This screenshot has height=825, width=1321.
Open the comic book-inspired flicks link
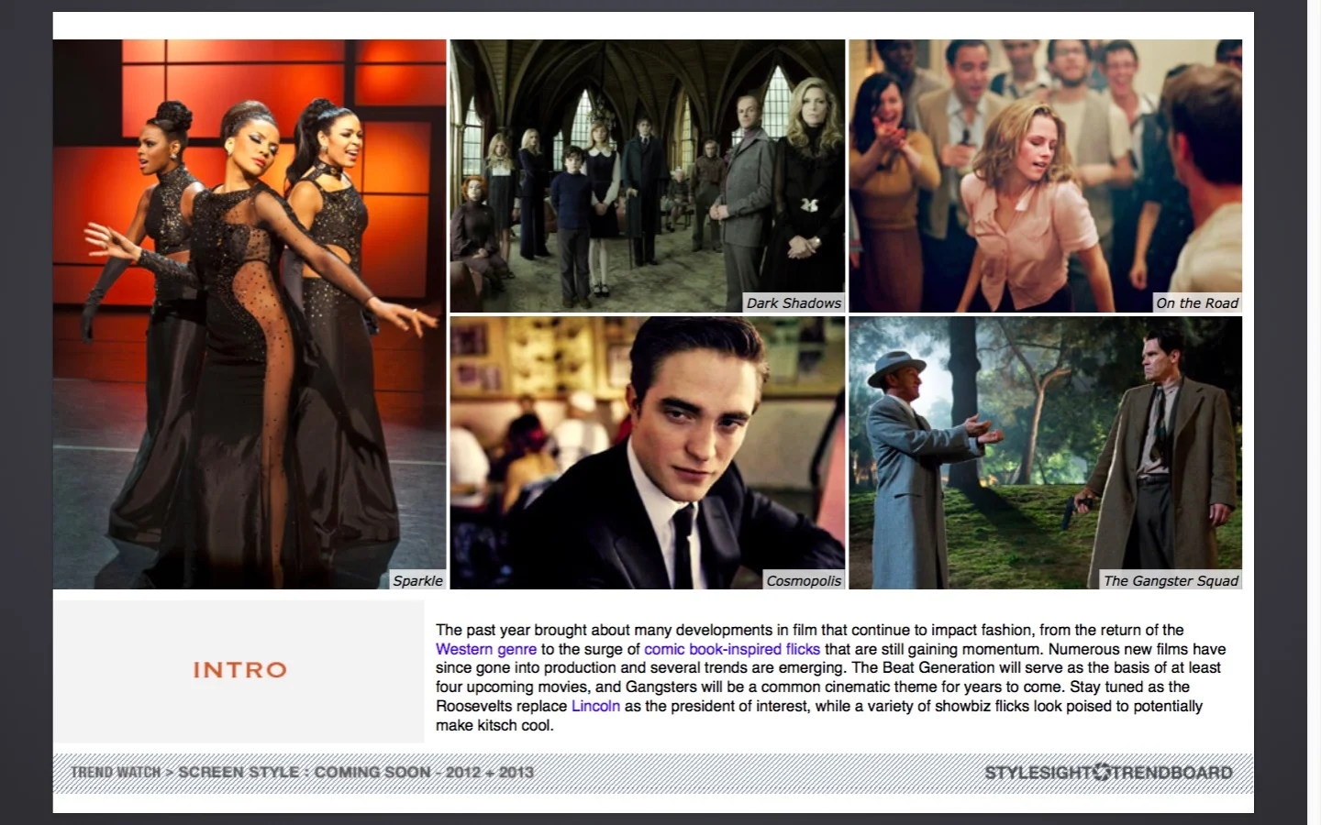click(731, 649)
